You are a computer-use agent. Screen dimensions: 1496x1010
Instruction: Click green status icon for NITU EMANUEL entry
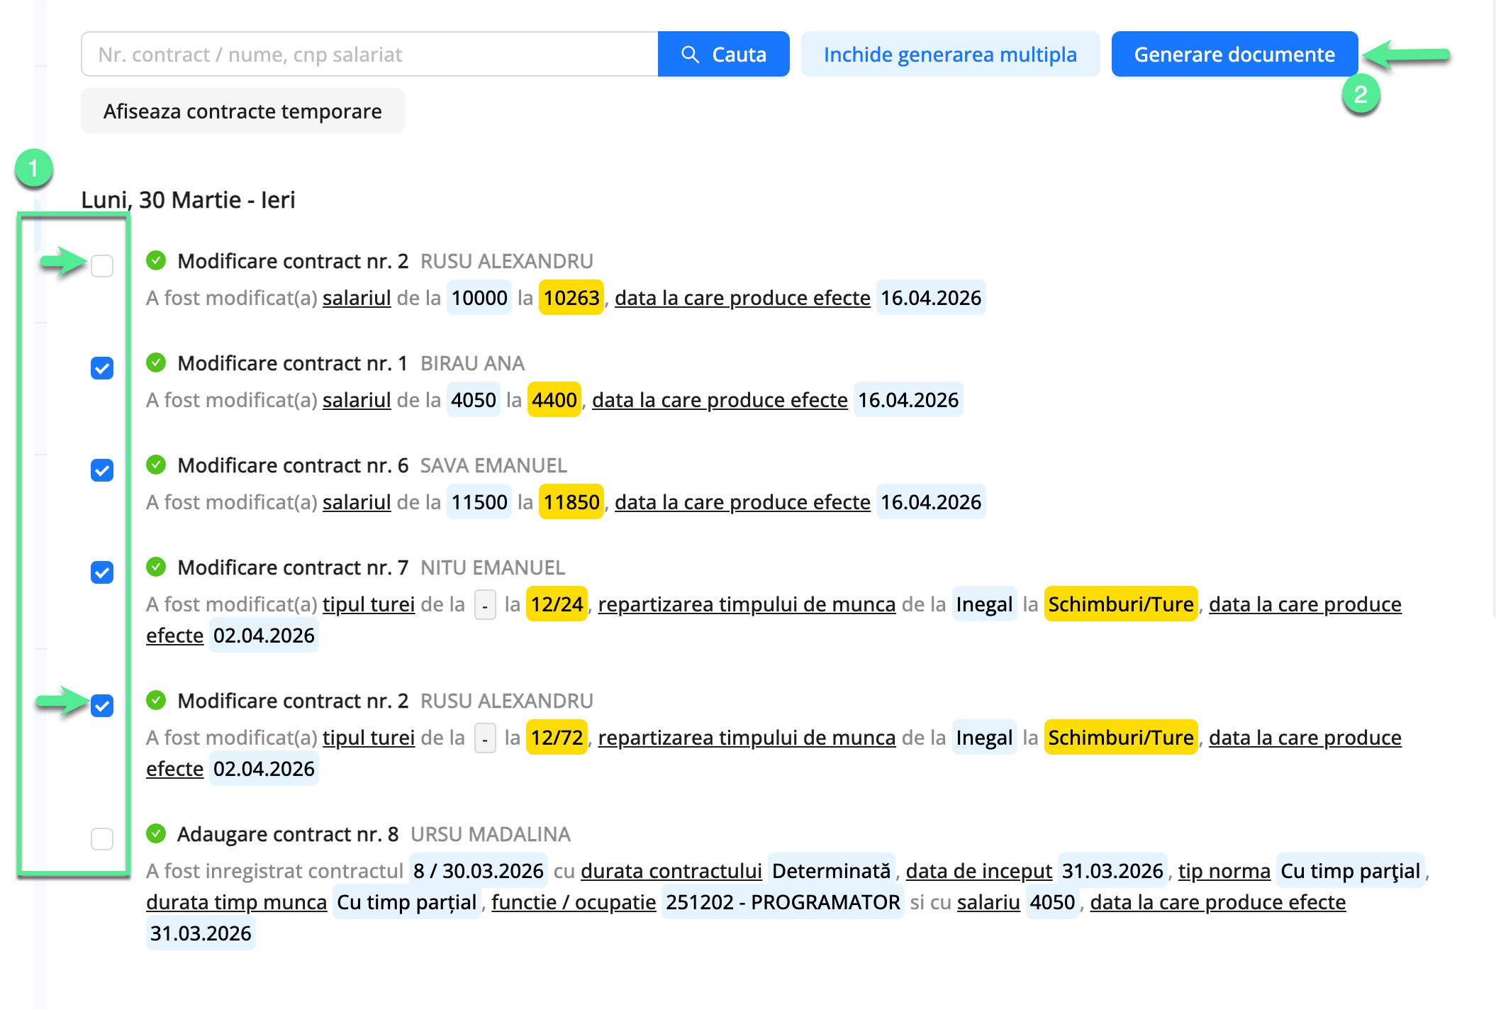tap(156, 567)
